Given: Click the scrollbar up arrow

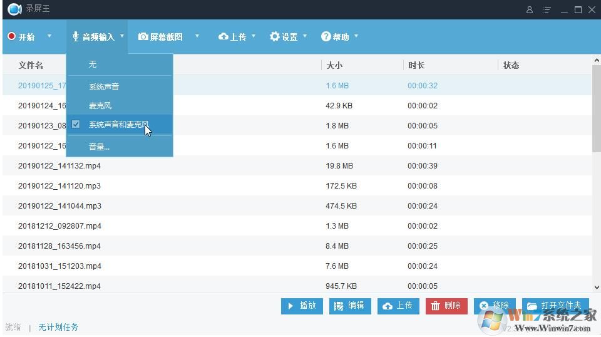Looking at the screenshot, I should [597, 60].
